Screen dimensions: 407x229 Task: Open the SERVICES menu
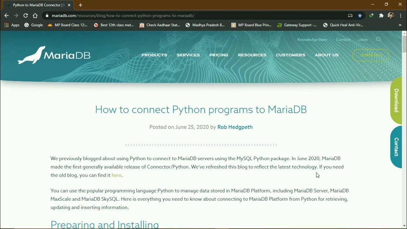click(x=188, y=55)
